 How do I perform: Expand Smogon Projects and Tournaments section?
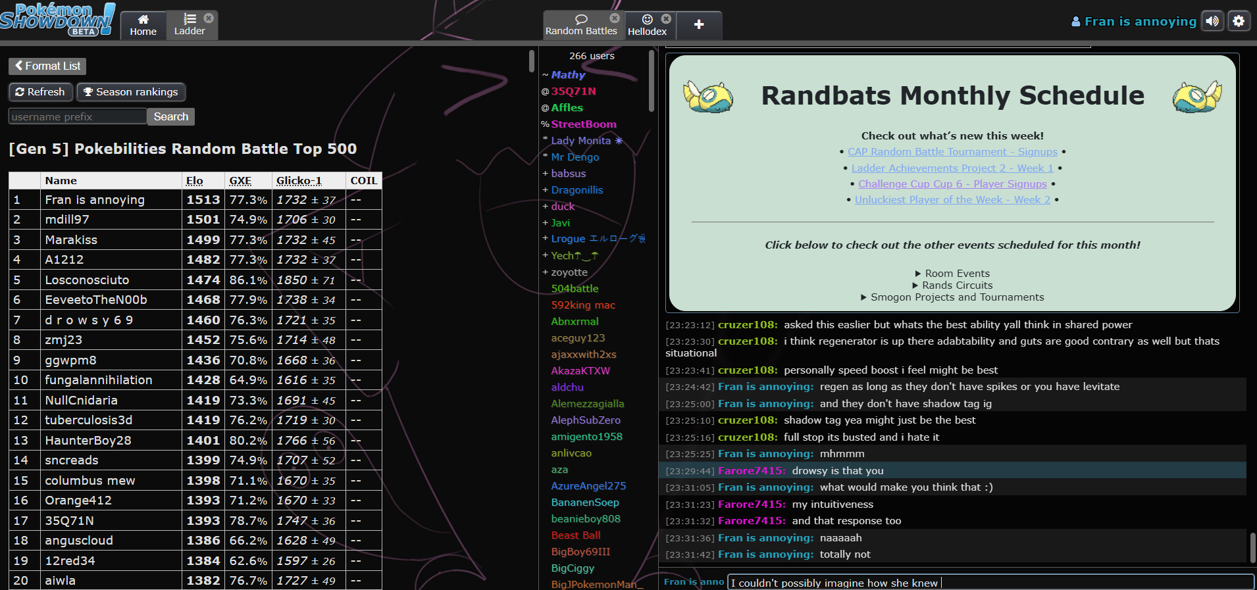[952, 297]
